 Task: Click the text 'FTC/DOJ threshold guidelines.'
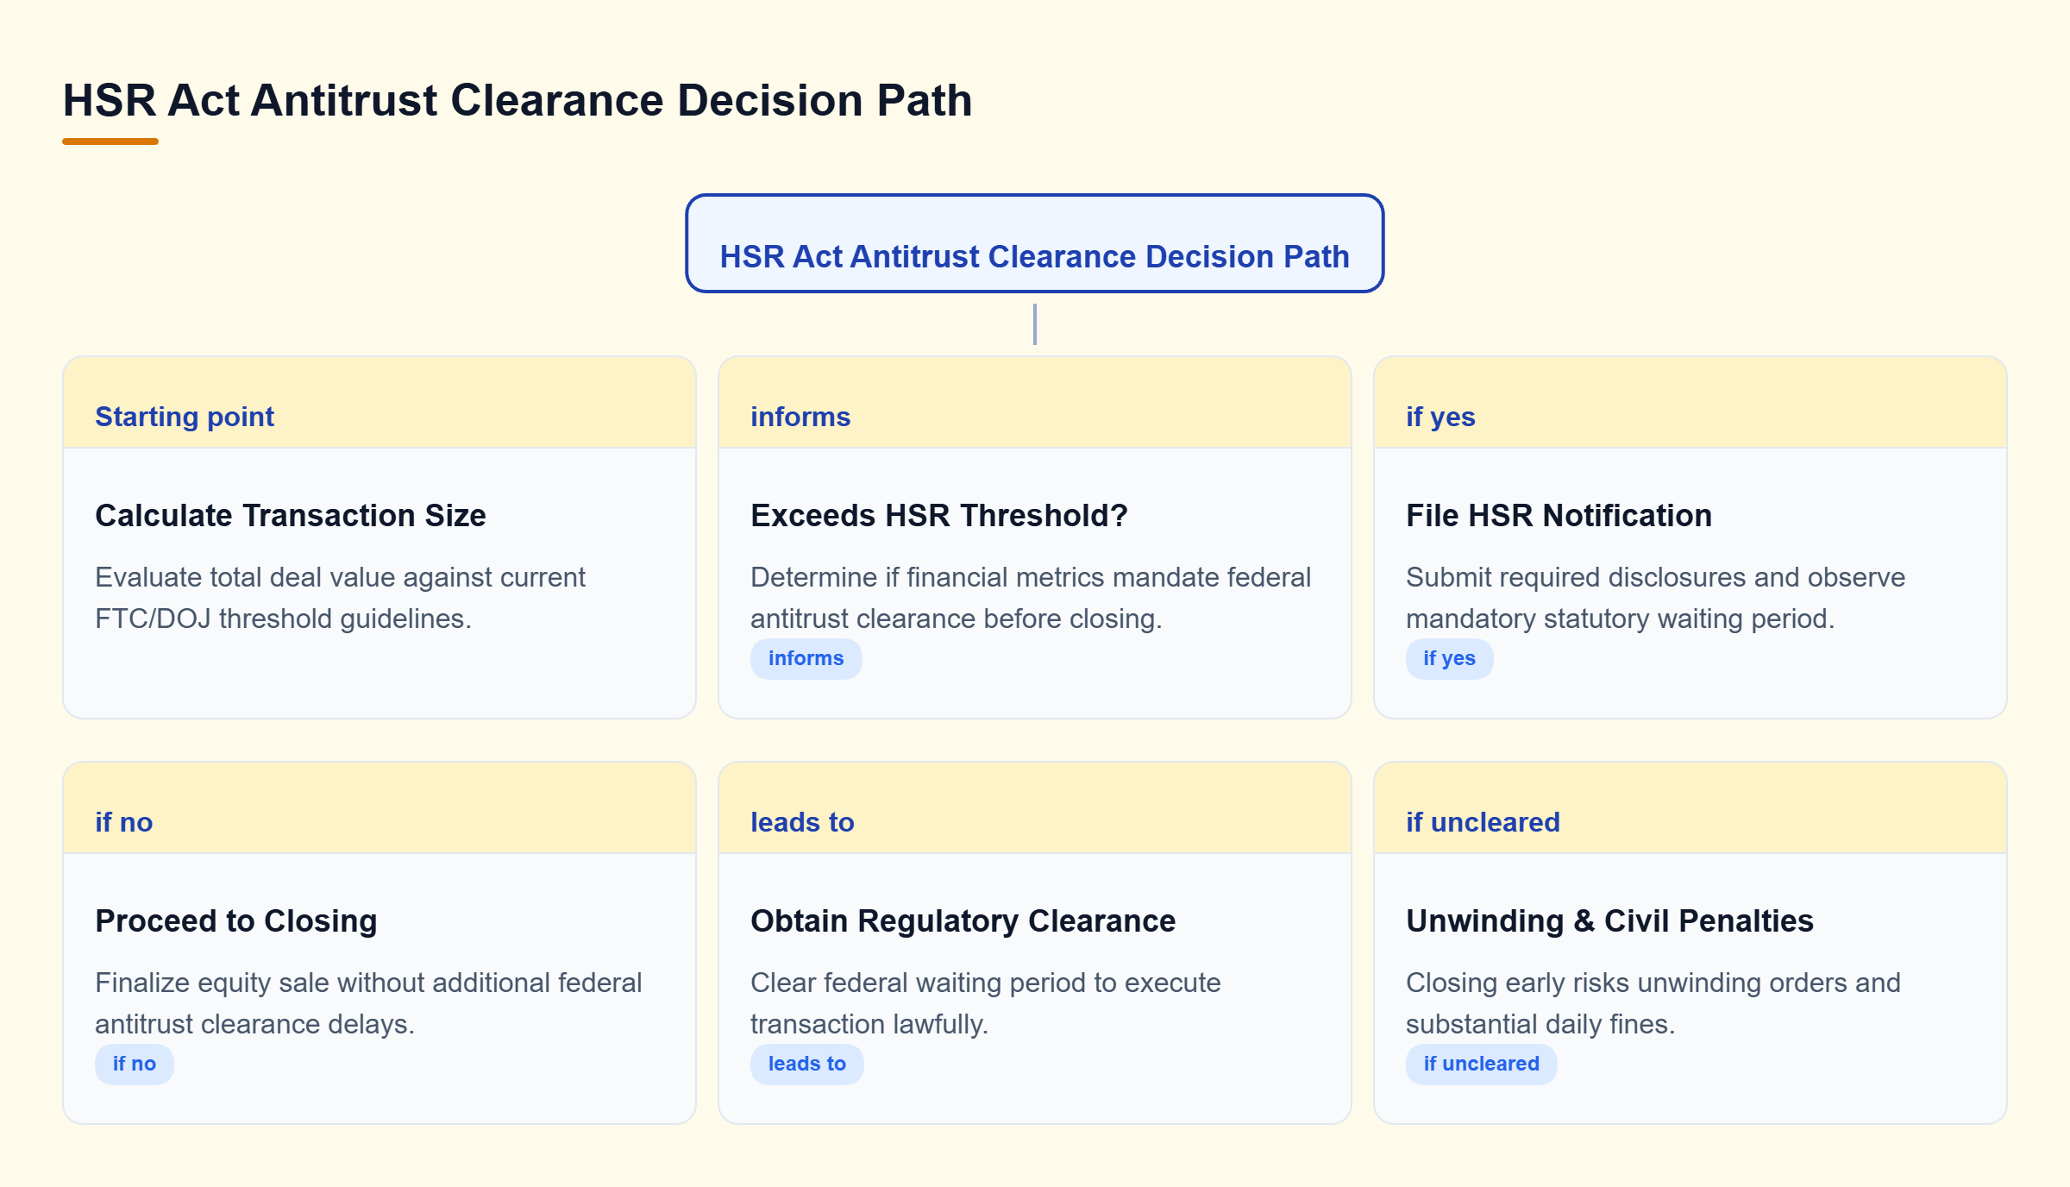[x=283, y=619]
